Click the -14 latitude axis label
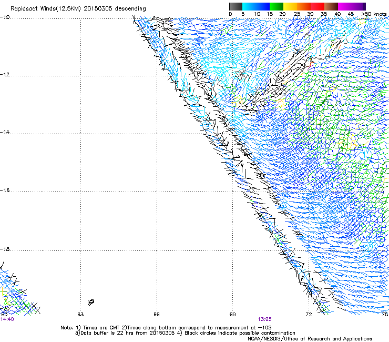 point(5,132)
